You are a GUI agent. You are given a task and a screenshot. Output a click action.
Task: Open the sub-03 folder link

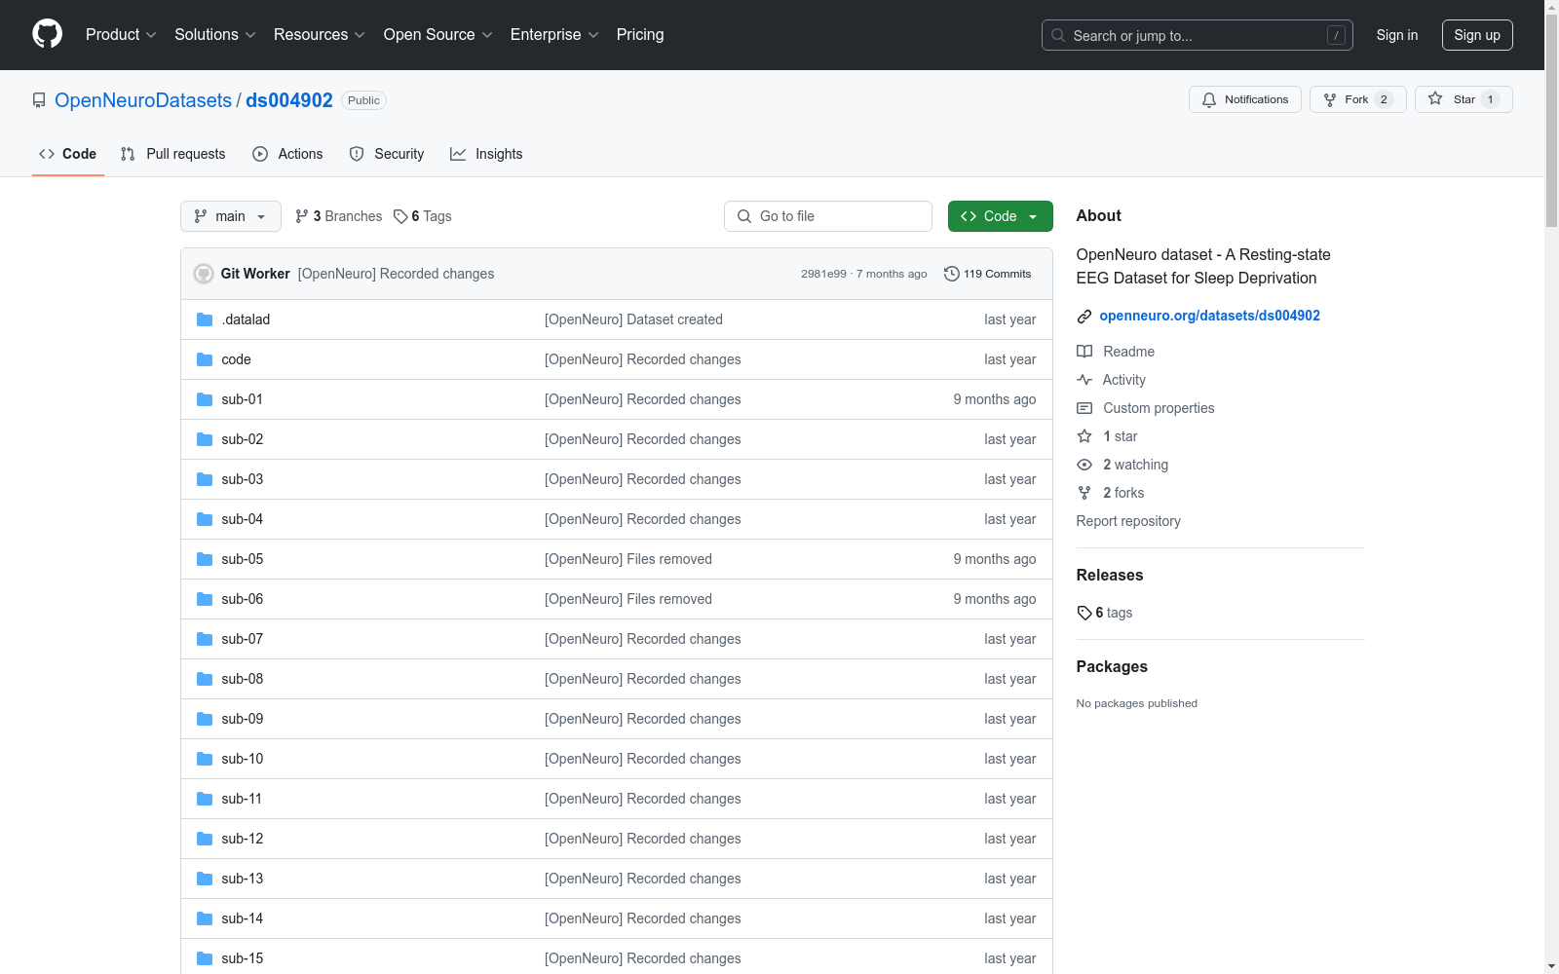(x=243, y=479)
